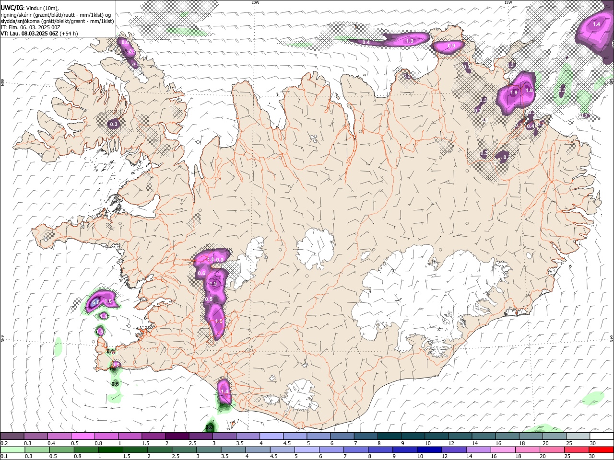Click the 1.3 value in the northern offshore snow band
The height and width of the screenshot is (460, 614).
tap(410, 41)
